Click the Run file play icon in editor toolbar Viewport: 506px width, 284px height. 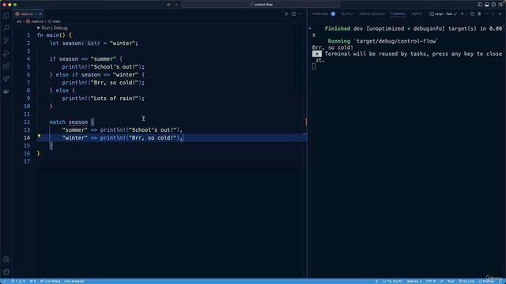tap(286, 14)
